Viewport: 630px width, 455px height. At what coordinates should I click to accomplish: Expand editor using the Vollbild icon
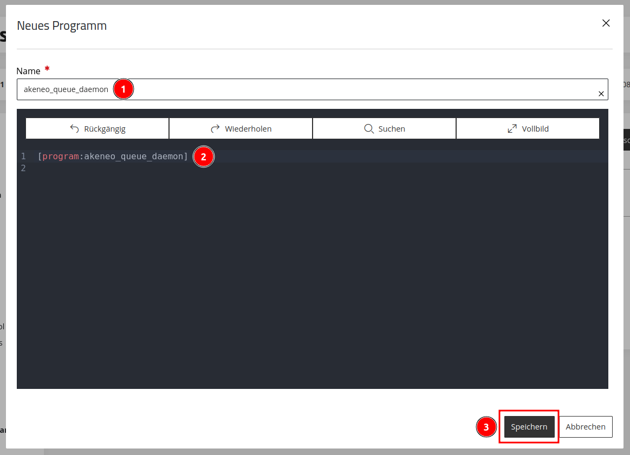[528, 128]
